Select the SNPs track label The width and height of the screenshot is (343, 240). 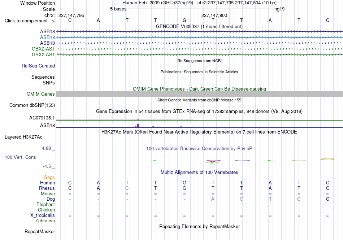point(49,83)
